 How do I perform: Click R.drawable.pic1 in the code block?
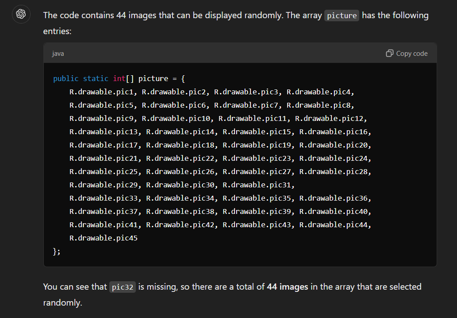point(101,92)
